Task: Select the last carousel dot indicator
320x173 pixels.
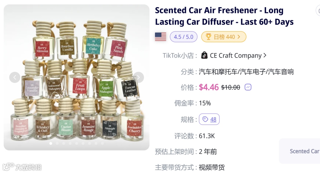Action: 103,143
